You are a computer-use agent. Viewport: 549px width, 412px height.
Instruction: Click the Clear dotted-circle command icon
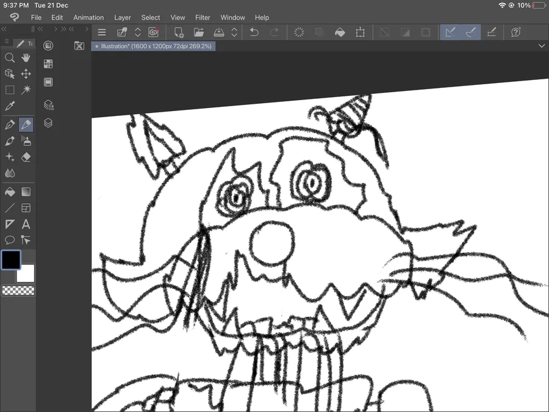(299, 32)
